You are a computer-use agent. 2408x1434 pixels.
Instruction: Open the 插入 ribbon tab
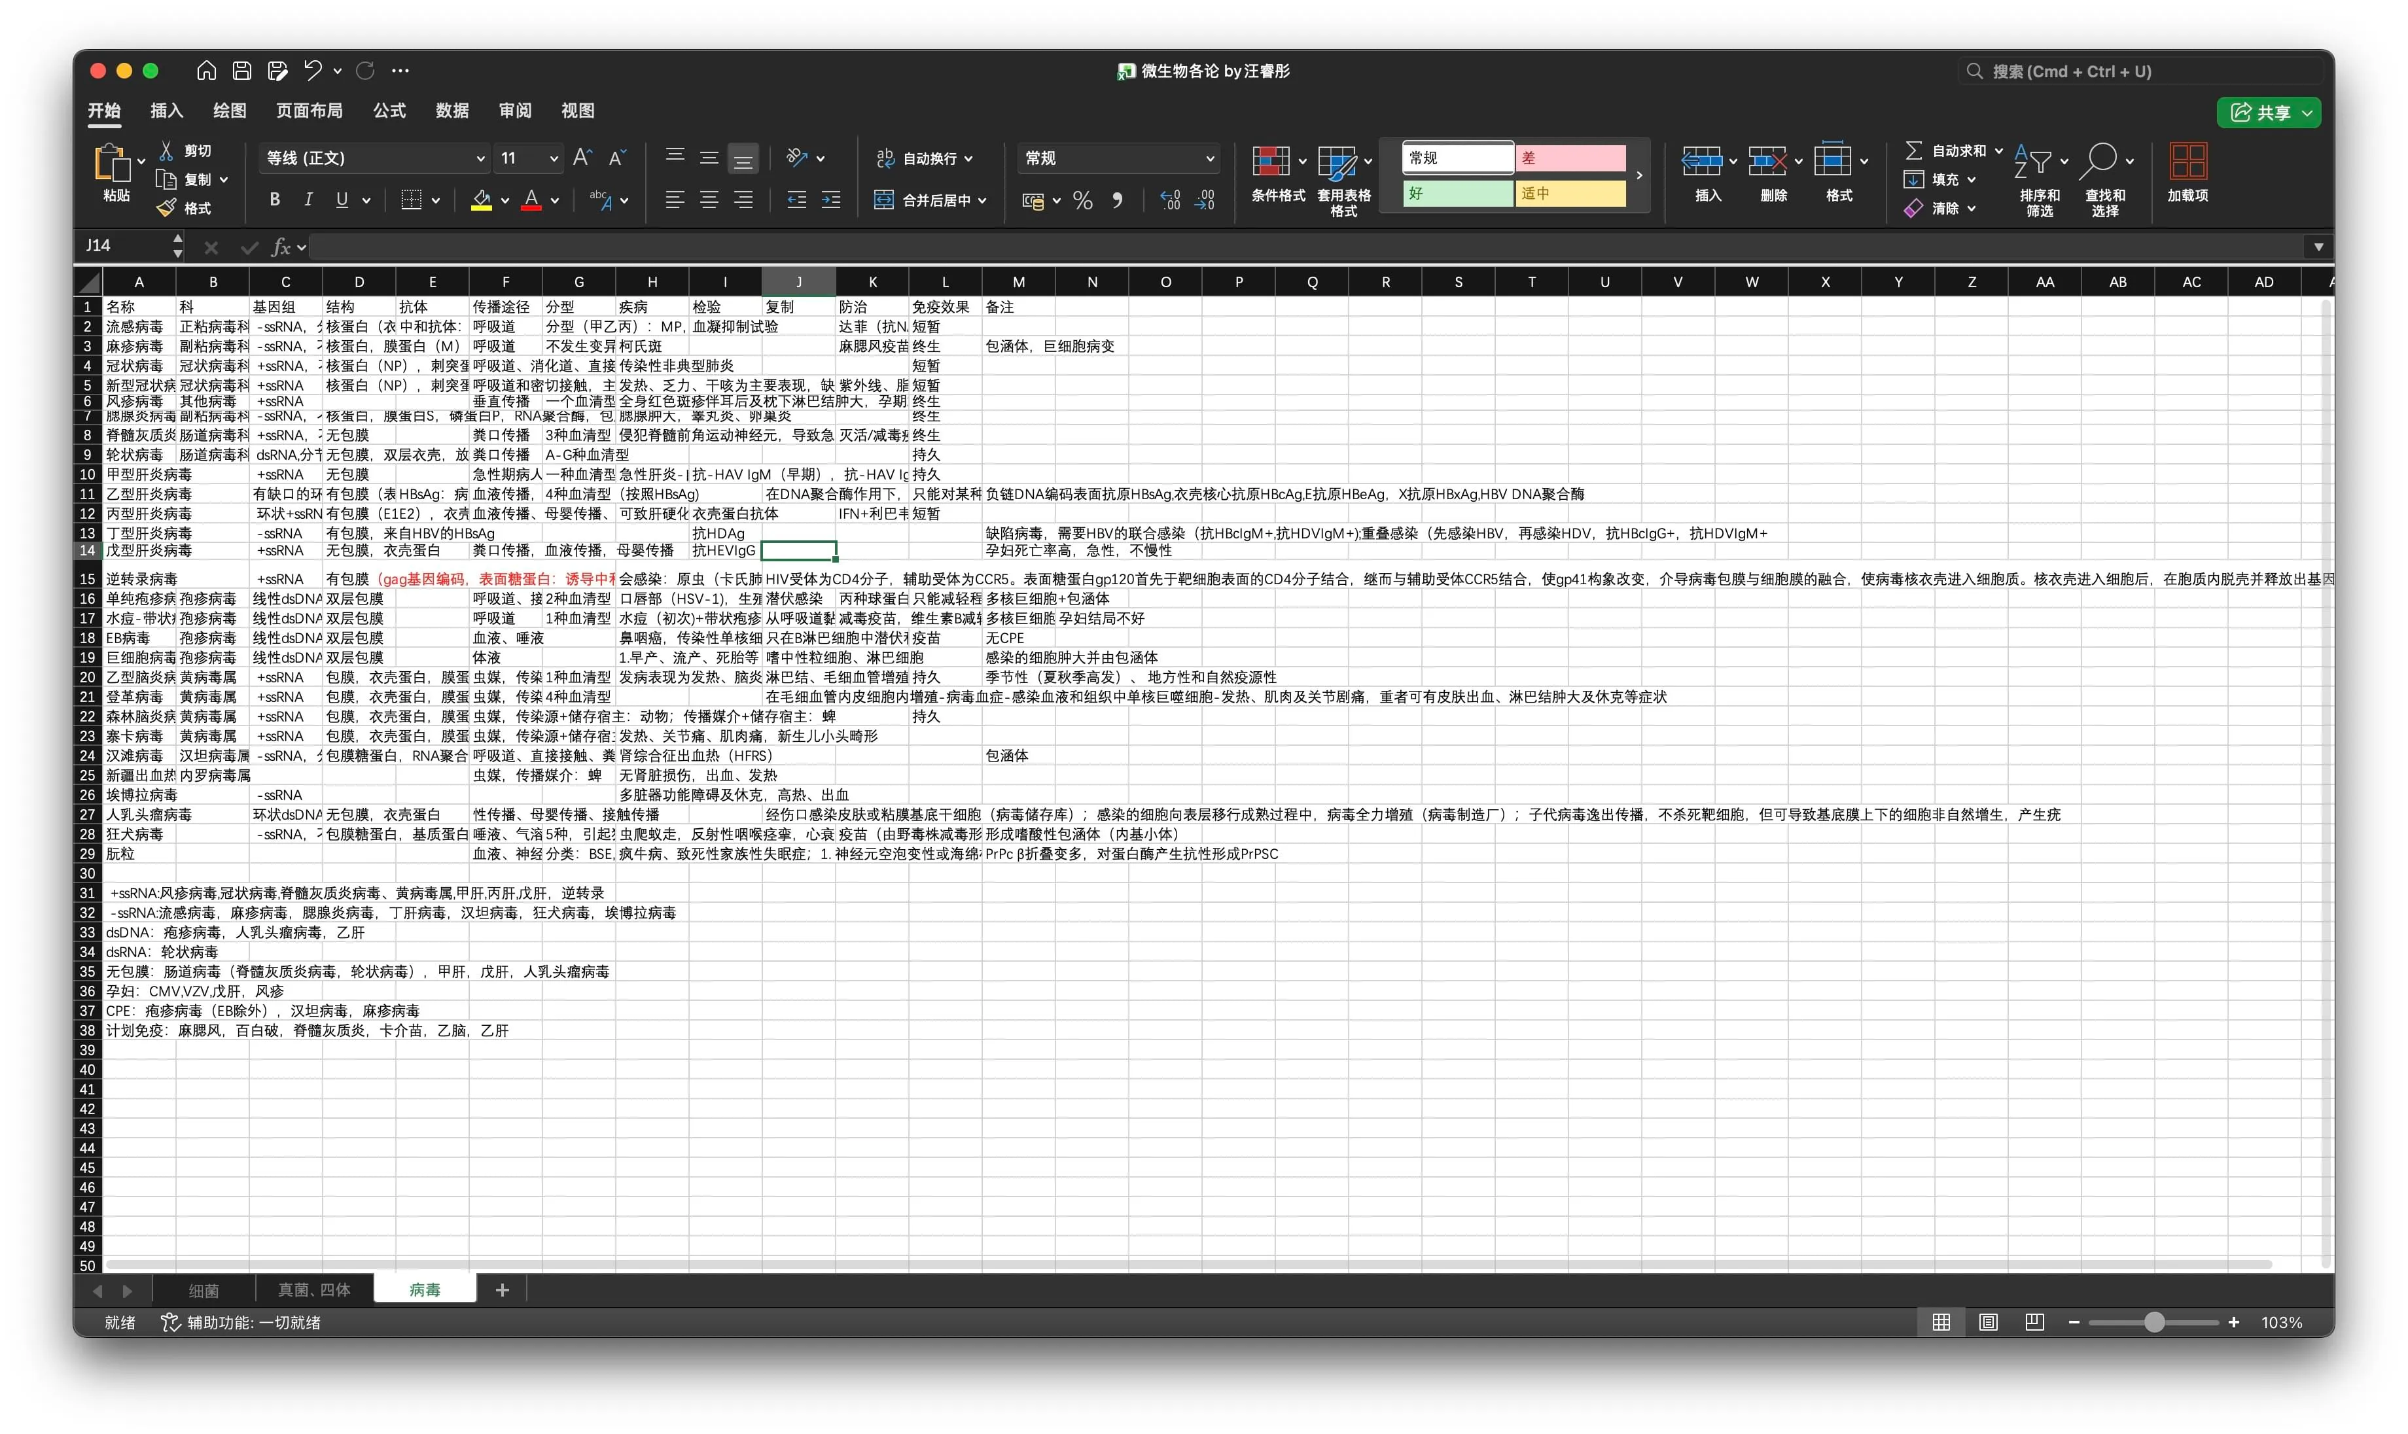coord(166,110)
